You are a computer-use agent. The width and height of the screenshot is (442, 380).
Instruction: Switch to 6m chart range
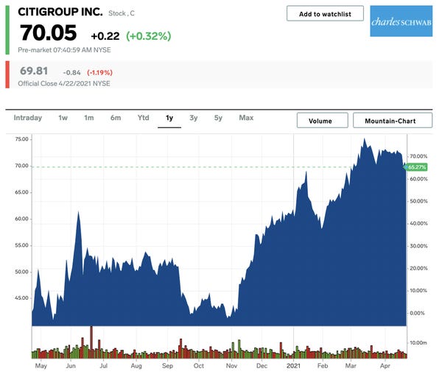116,118
